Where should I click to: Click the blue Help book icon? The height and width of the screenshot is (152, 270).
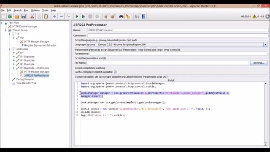pos(143,16)
